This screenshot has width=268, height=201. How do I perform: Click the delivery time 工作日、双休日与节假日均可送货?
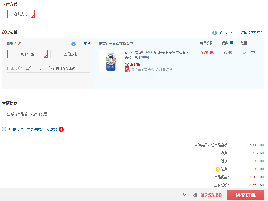(x=50, y=68)
